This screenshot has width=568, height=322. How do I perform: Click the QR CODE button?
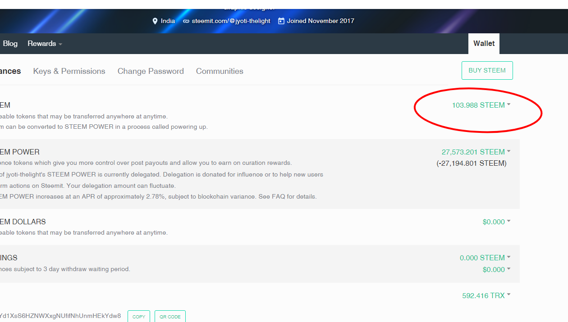click(x=170, y=317)
